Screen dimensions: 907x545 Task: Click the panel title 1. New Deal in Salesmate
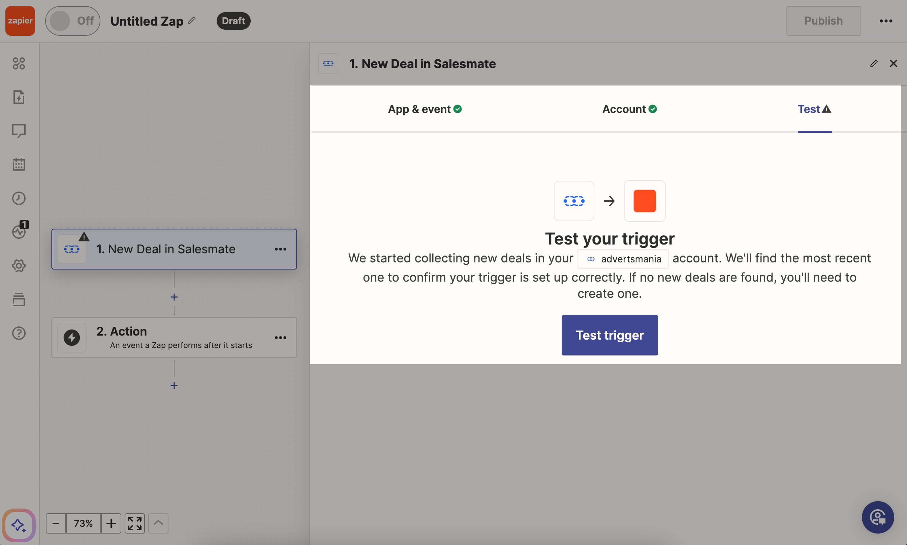pos(422,63)
